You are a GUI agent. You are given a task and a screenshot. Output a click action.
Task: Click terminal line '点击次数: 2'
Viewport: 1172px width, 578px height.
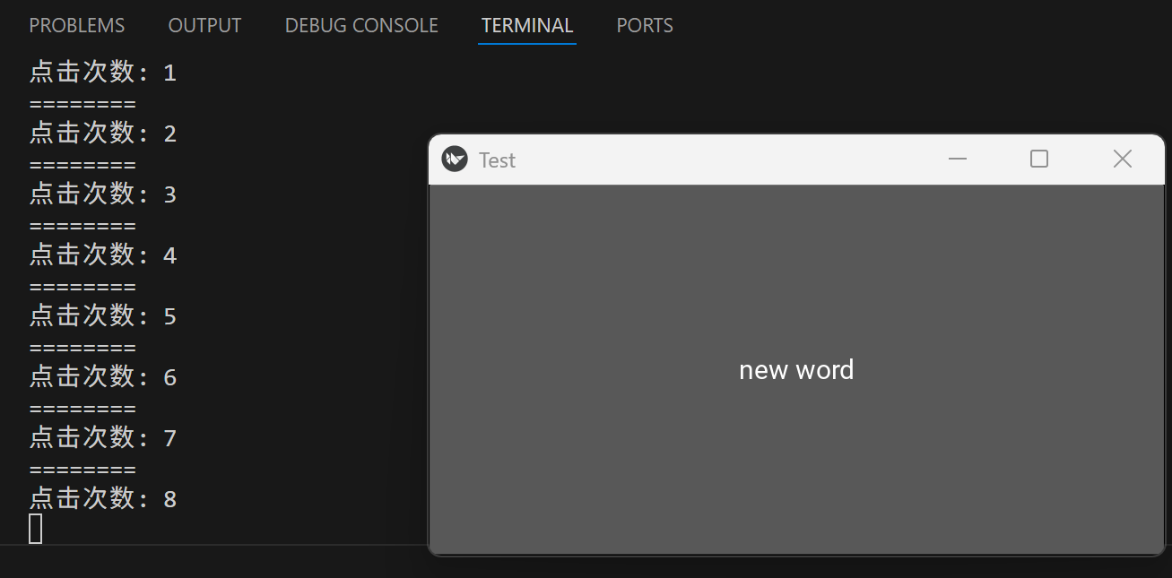103,133
